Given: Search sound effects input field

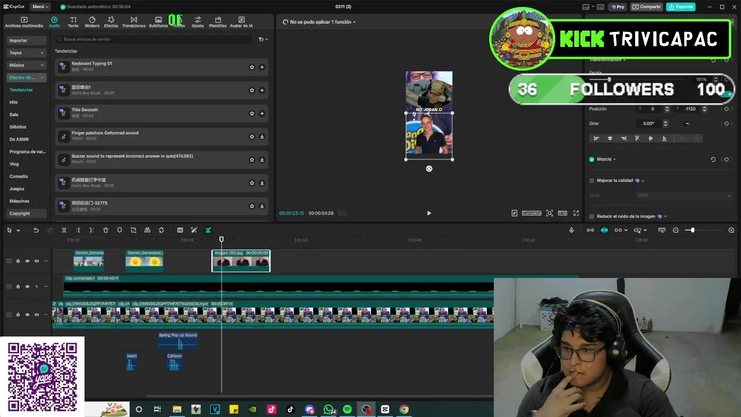Looking at the screenshot, I should coord(154,39).
